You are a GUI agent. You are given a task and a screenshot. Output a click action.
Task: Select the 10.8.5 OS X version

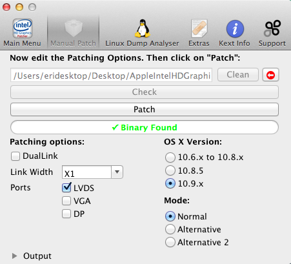170,170
